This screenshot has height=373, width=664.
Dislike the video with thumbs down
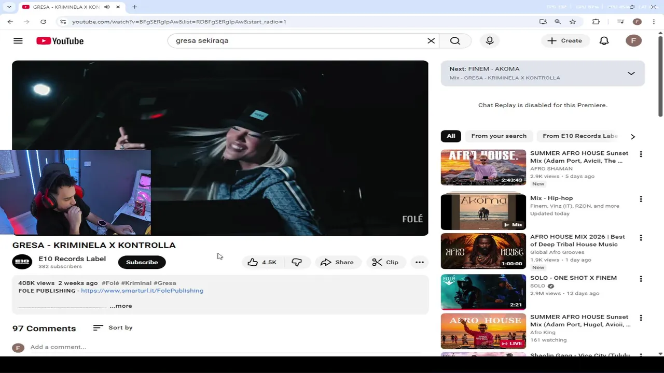(x=297, y=262)
